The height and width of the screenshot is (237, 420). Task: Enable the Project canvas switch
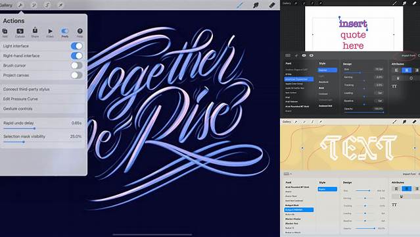click(77, 75)
